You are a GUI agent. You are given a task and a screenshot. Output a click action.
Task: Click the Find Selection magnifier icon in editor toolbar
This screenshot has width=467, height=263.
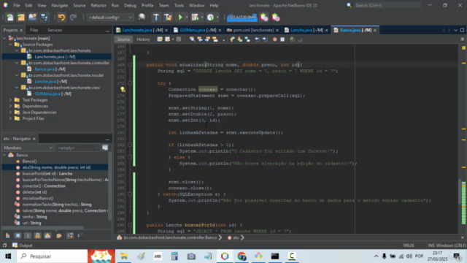(192, 39)
